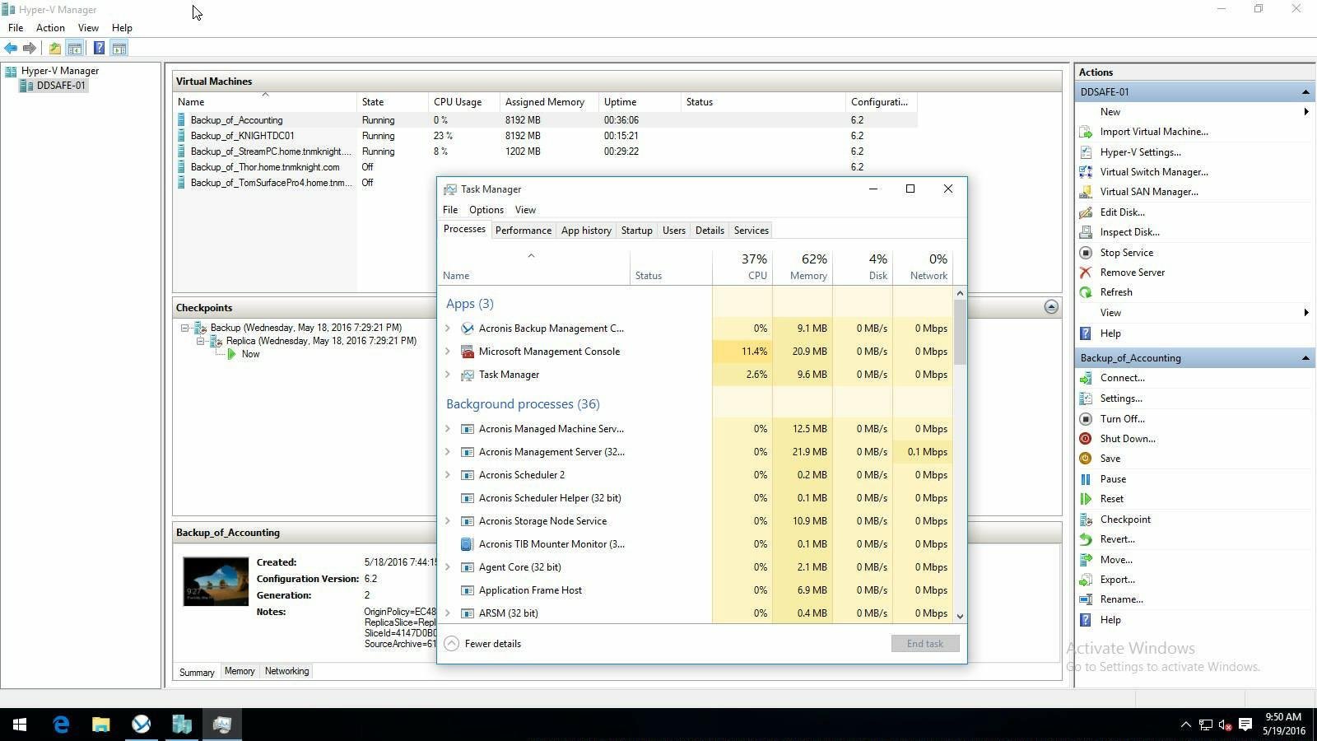Open the Action menu in Hyper-V Manager
The height and width of the screenshot is (741, 1317).
(x=50, y=28)
